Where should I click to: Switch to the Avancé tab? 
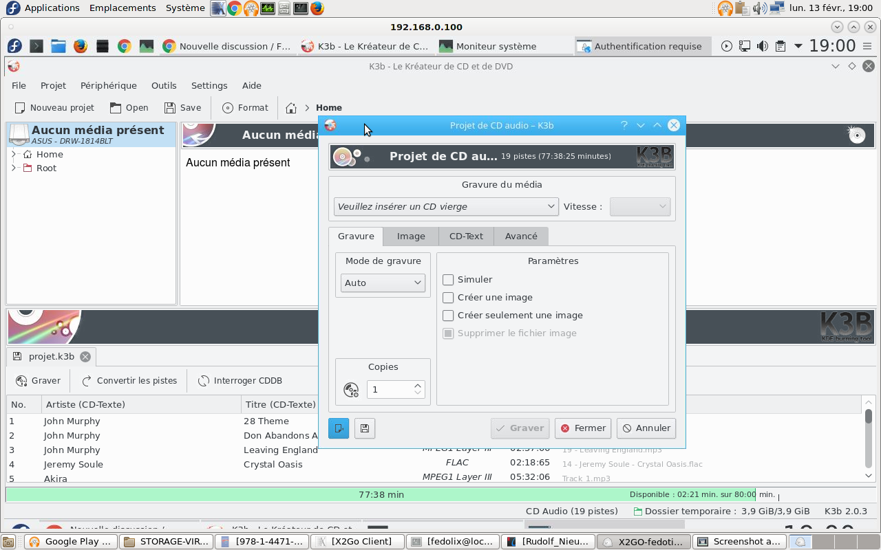click(x=521, y=236)
